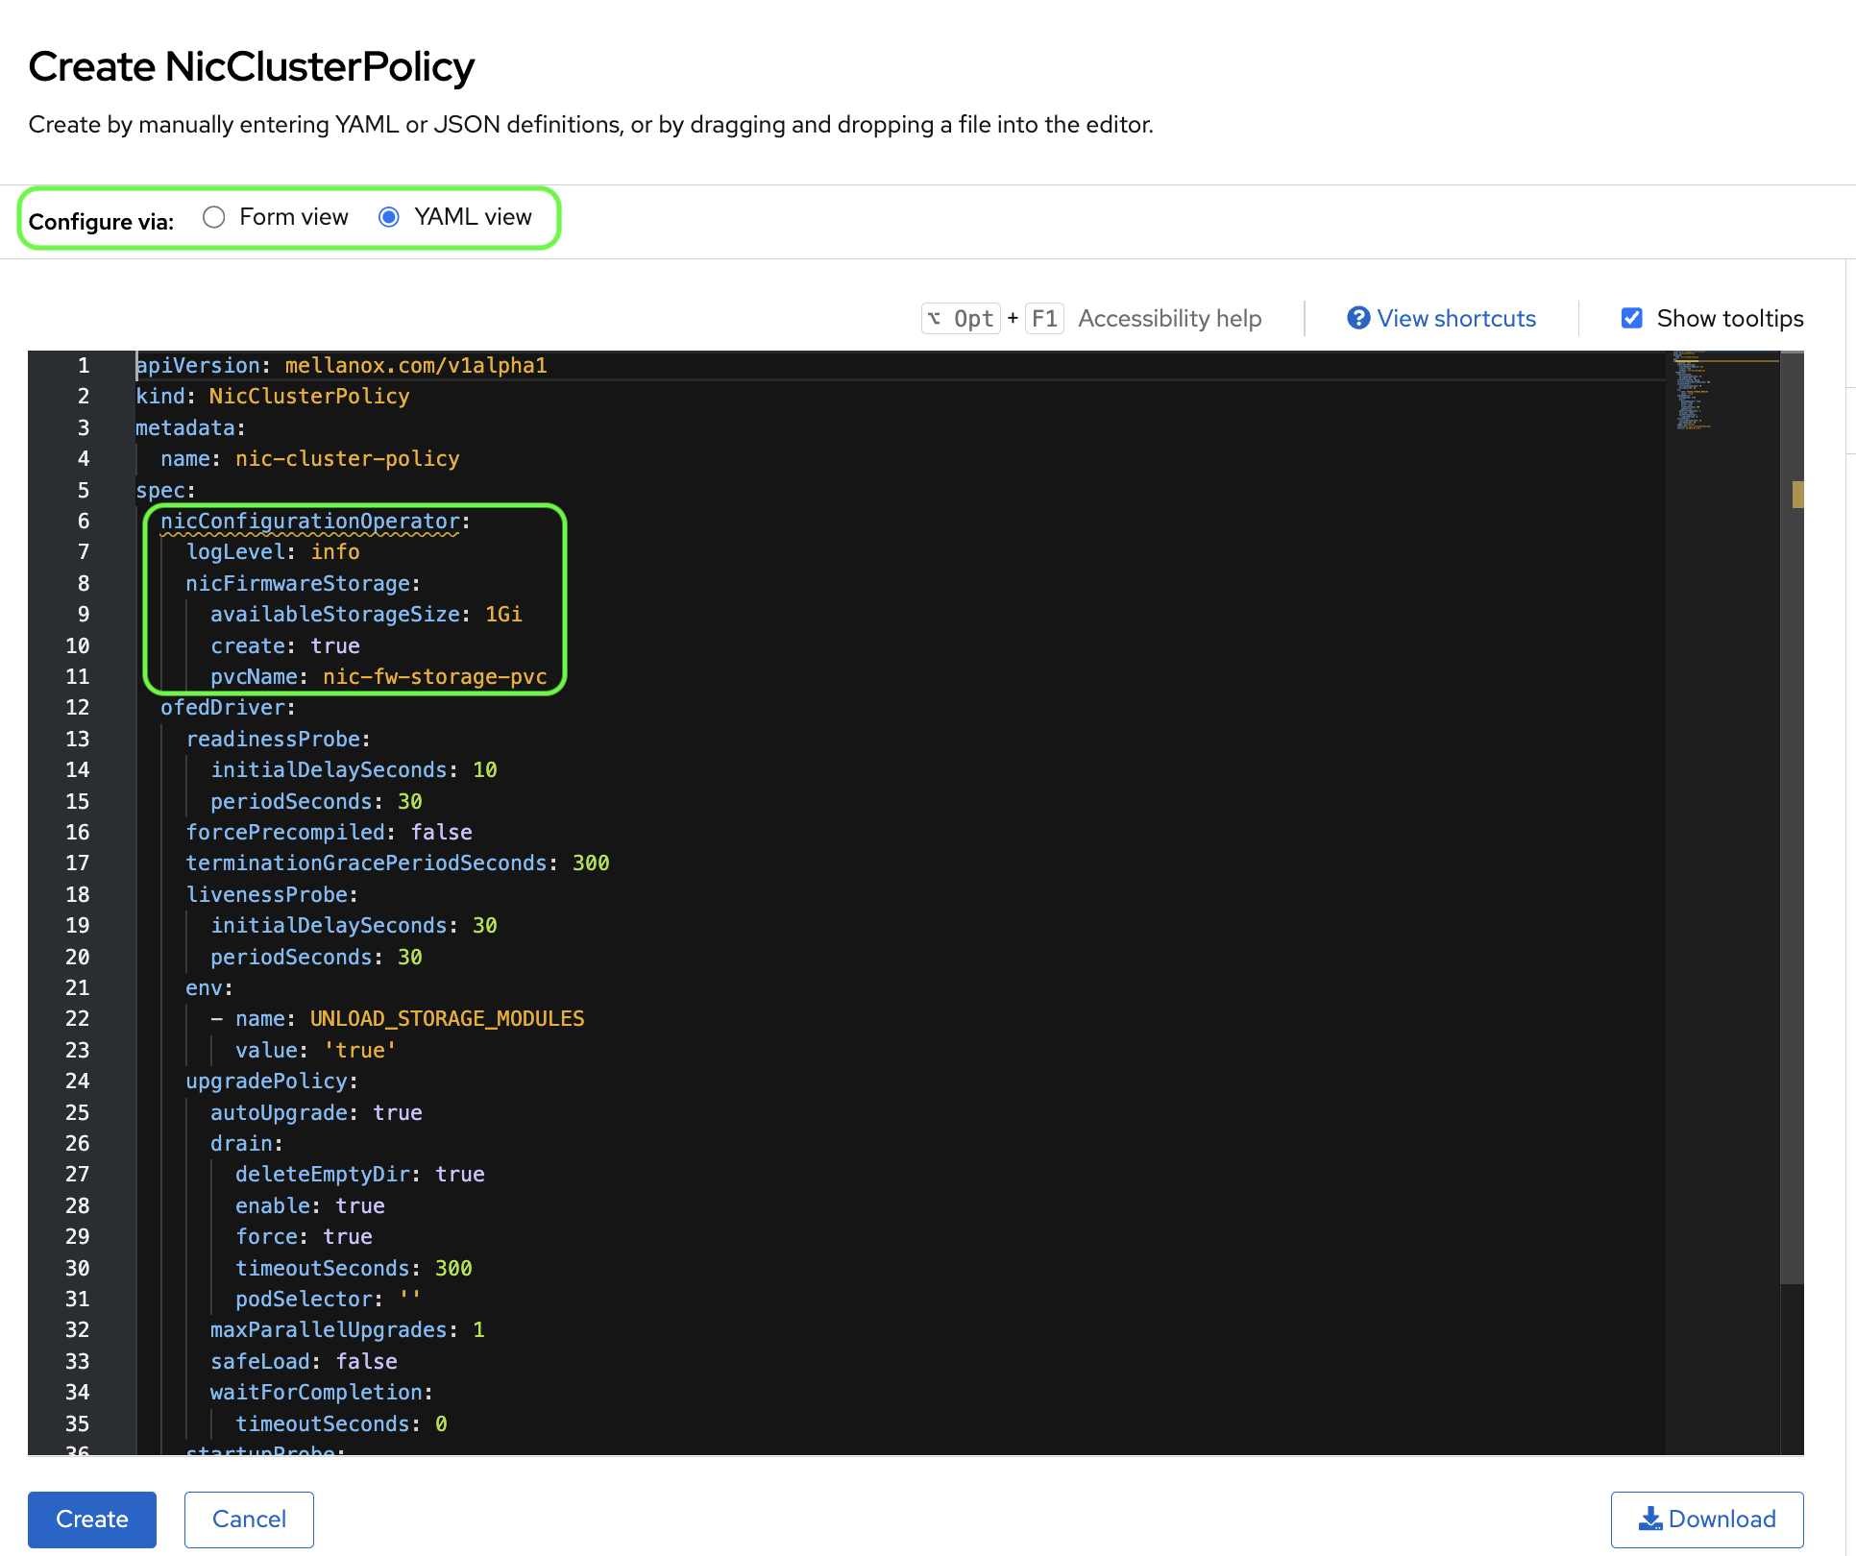Select the Form view radio button

(x=214, y=217)
